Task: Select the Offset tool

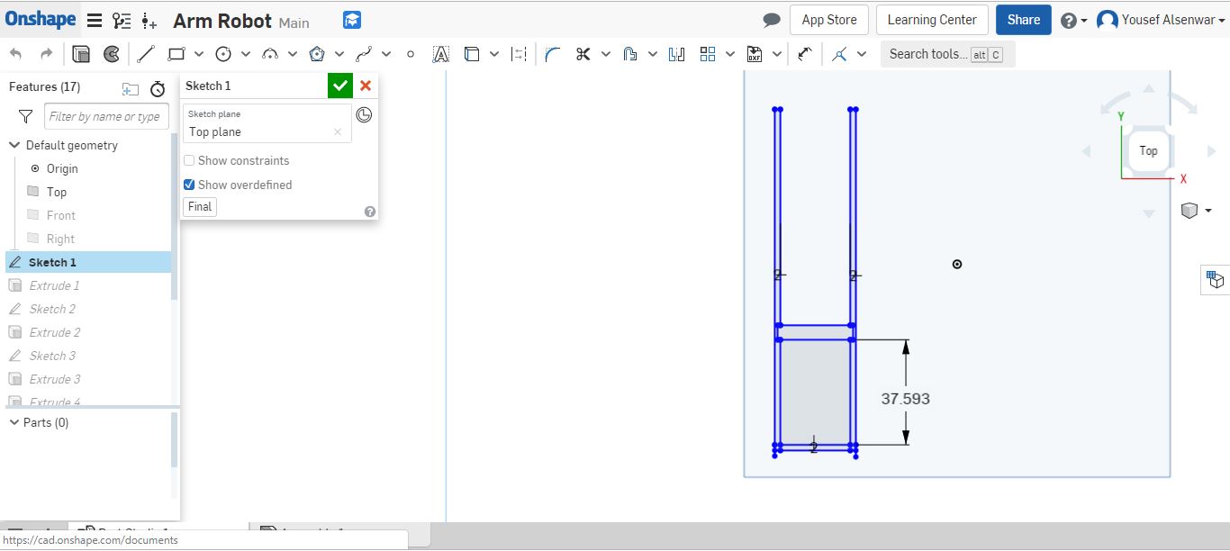Action: [x=630, y=54]
